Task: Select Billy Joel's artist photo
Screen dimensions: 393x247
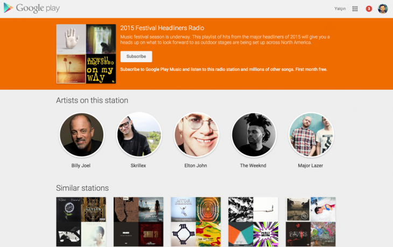Action: (x=81, y=134)
